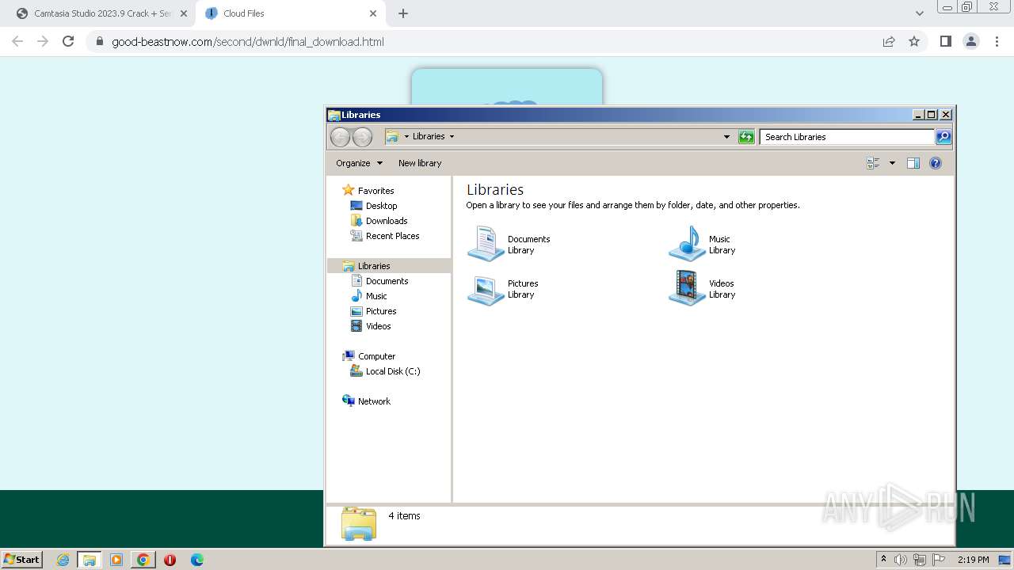Close the Camtasia Studio tab
The image size is (1014, 570).
pyautogui.click(x=184, y=13)
